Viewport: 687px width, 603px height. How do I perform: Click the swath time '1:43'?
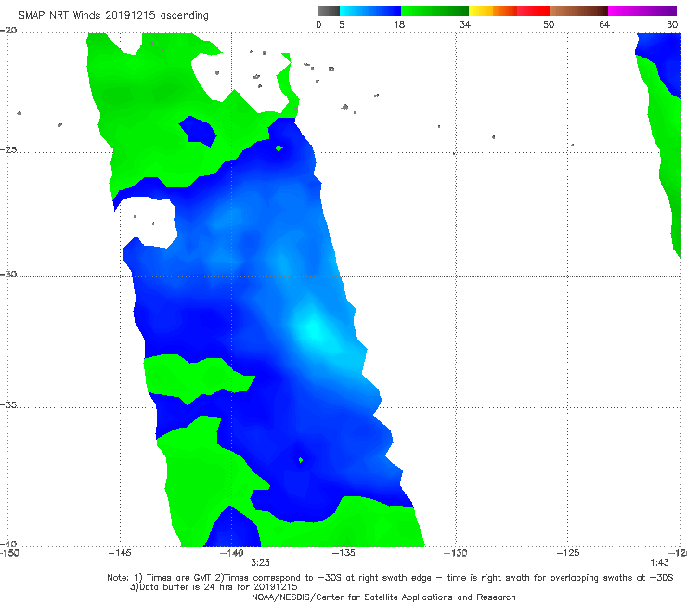point(659,563)
